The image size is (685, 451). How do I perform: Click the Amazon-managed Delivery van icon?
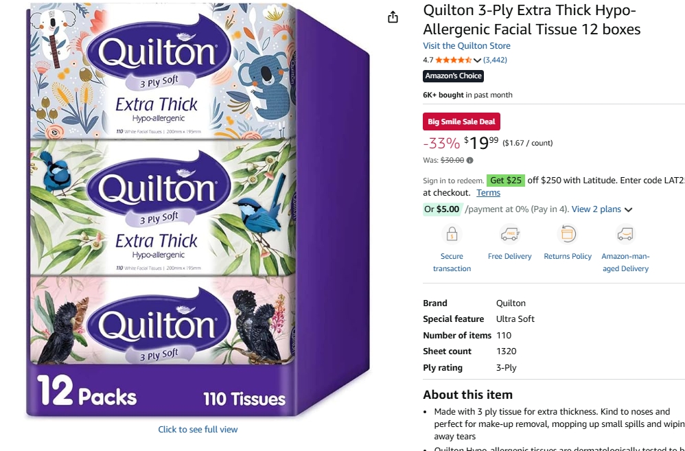[x=625, y=234]
